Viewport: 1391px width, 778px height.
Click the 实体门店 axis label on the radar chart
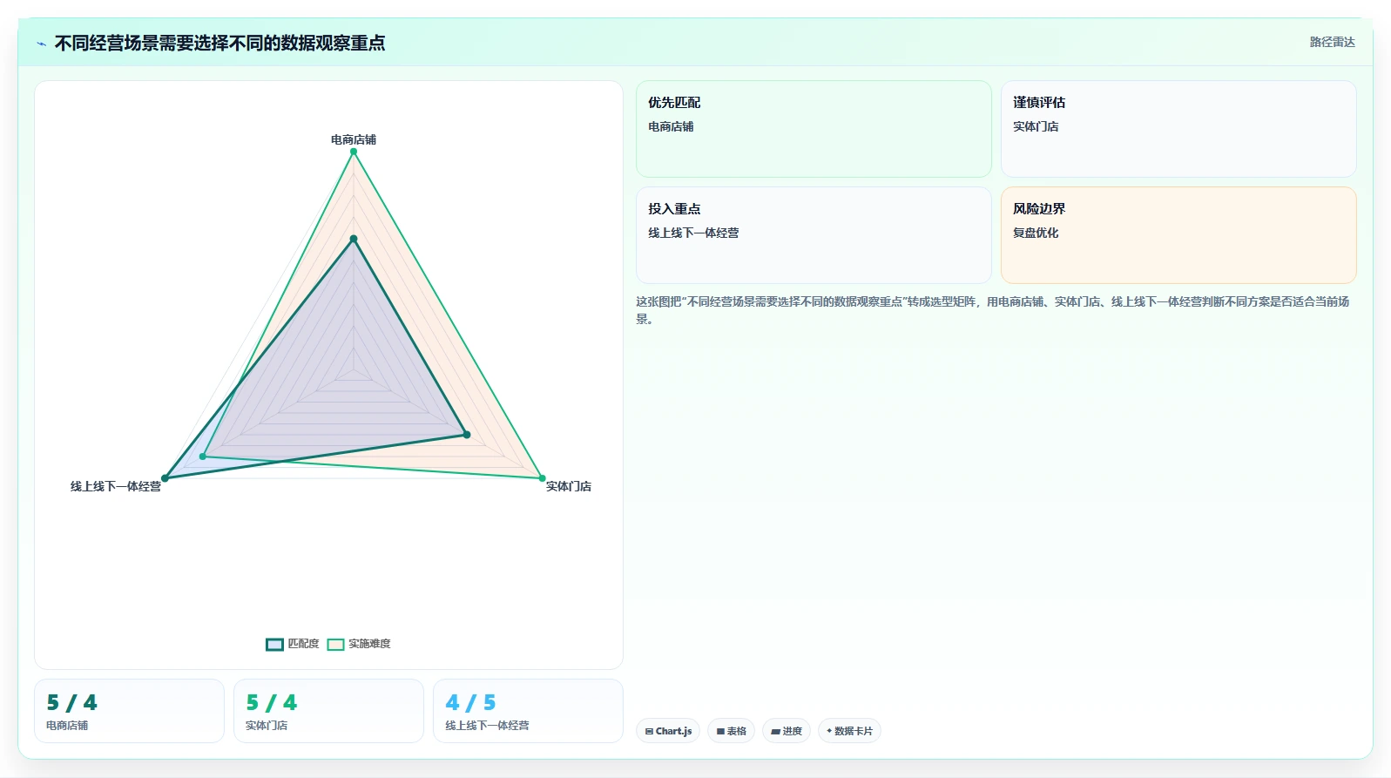tap(569, 486)
